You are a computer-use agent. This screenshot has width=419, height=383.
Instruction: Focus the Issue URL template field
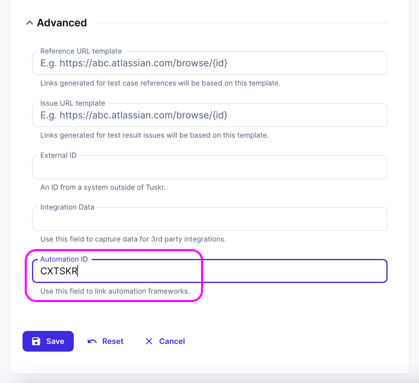pos(209,115)
